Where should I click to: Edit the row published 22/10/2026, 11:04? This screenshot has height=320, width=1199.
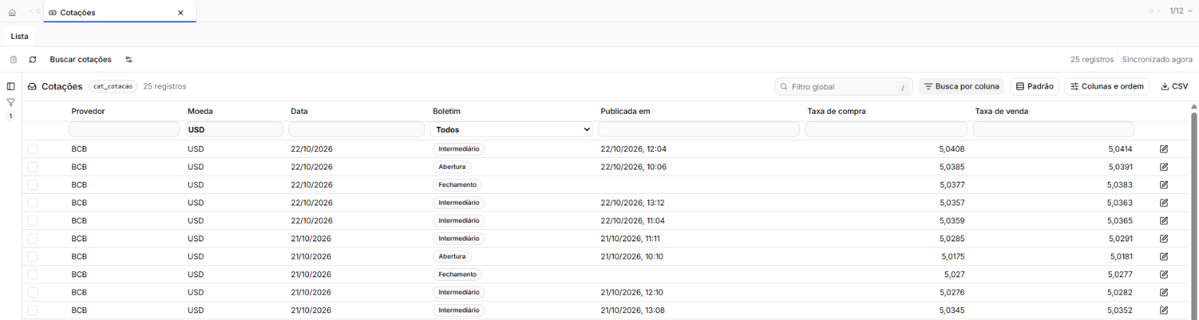tap(1164, 221)
